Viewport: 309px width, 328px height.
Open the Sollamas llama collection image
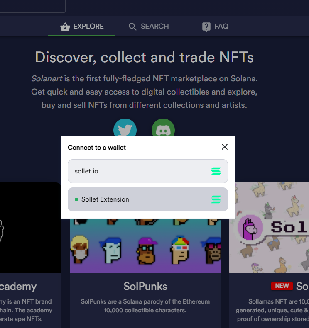(x=269, y=228)
